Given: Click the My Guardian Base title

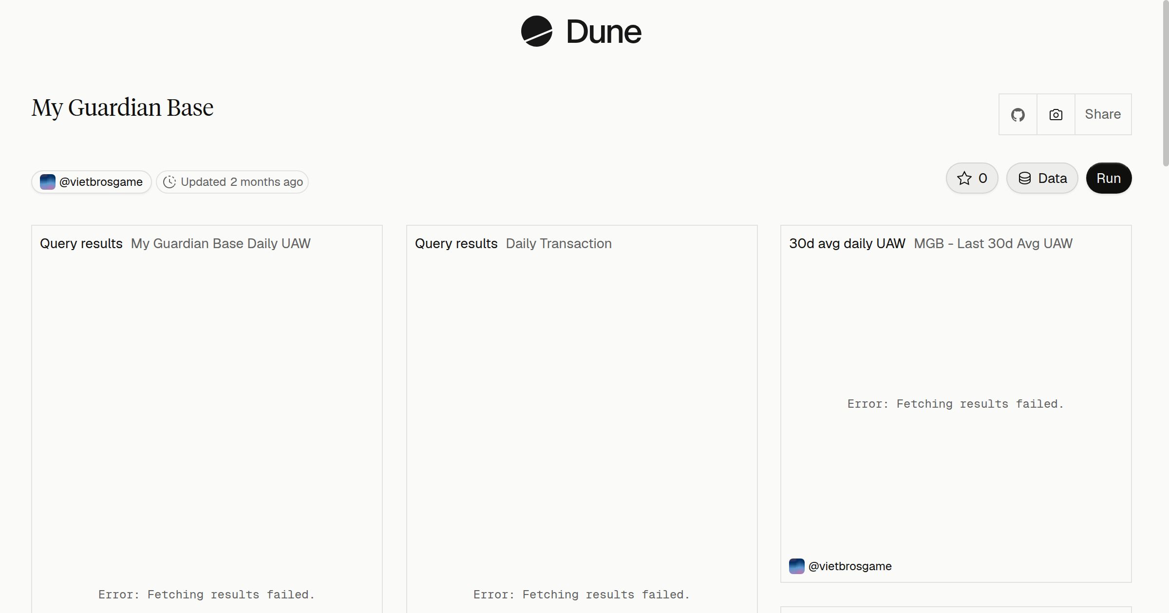Looking at the screenshot, I should pyautogui.click(x=122, y=108).
